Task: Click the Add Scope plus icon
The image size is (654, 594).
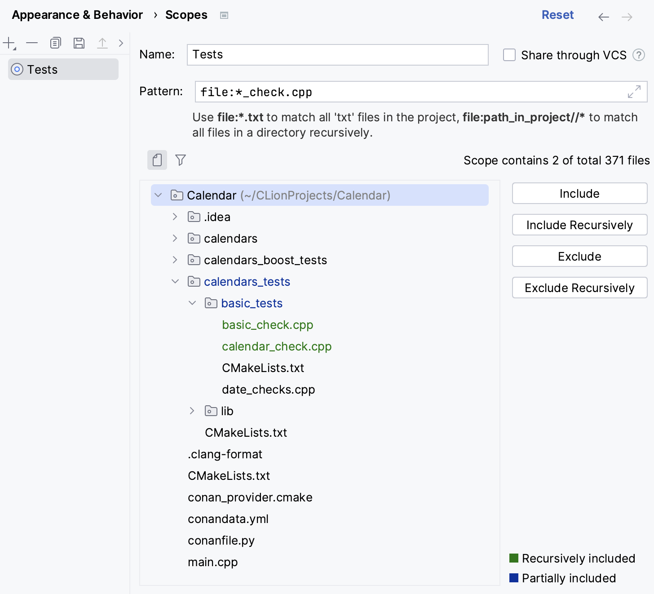Action: pos(9,43)
